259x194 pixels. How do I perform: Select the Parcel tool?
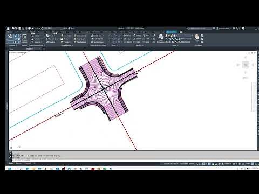pyautogui.click(x=50, y=36)
